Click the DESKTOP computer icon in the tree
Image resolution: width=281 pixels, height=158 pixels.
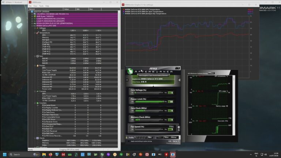[x=32, y=12]
